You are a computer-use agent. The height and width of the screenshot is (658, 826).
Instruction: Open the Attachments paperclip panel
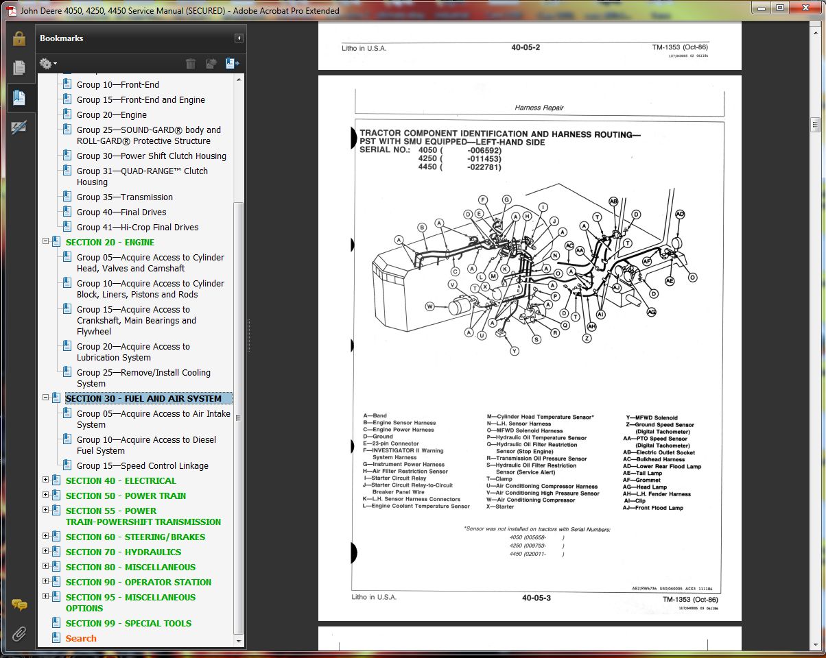click(19, 633)
